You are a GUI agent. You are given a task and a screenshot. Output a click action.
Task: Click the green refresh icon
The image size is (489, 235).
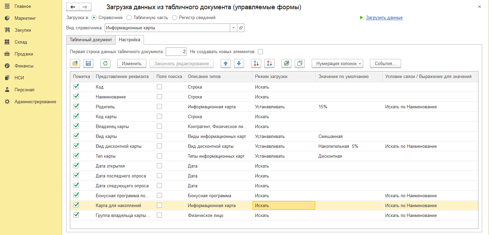(105, 63)
